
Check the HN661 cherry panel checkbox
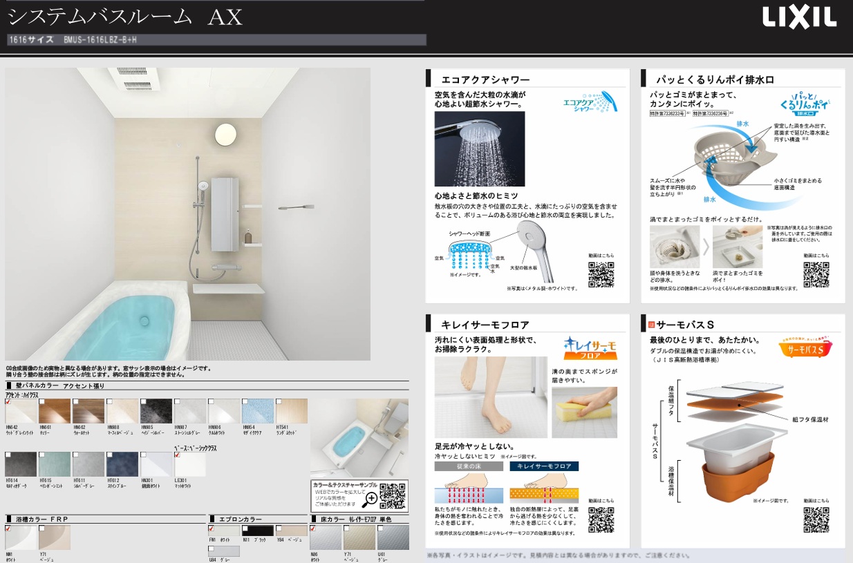tap(41, 401)
